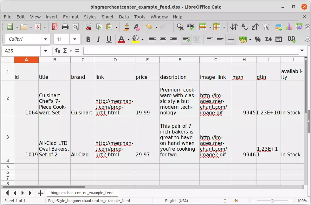Click the Formula equals icon
The width and height of the screenshot is (311, 205).
[x=77, y=51]
